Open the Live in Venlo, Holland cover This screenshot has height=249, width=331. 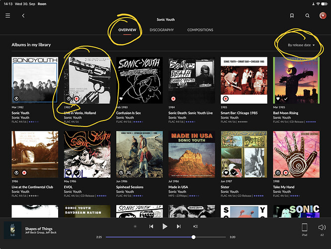point(87,80)
